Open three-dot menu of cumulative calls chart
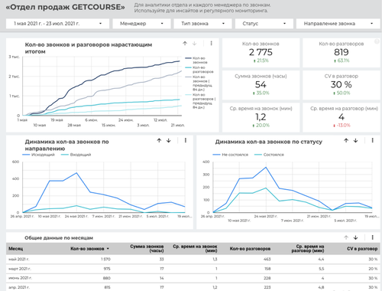The height and width of the screenshot is (291, 382). point(211,44)
